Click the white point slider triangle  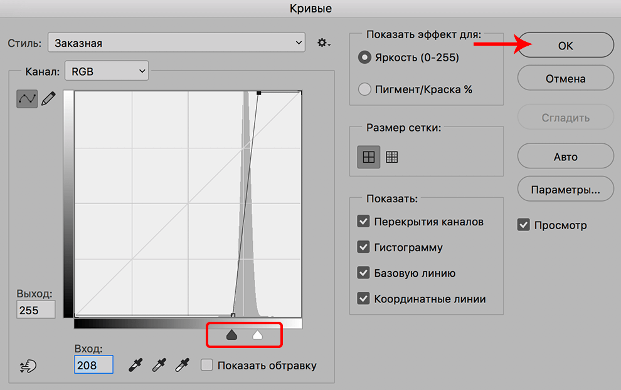click(257, 336)
